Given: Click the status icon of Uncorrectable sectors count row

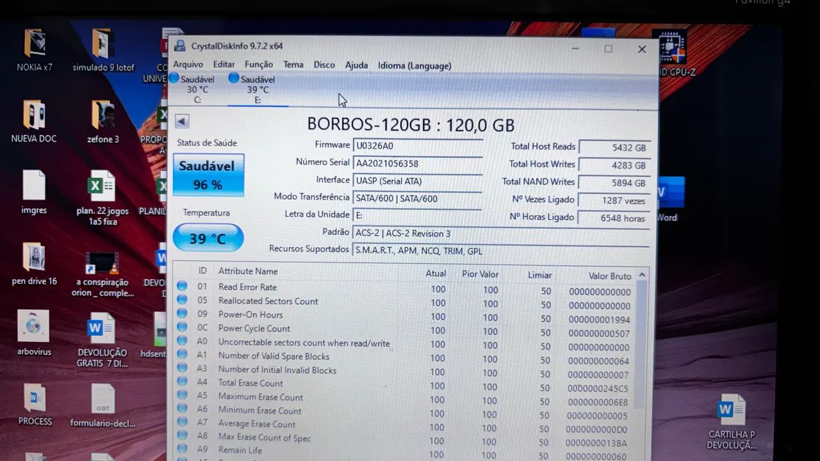Looking at the screenshot, I should point(182,341).
